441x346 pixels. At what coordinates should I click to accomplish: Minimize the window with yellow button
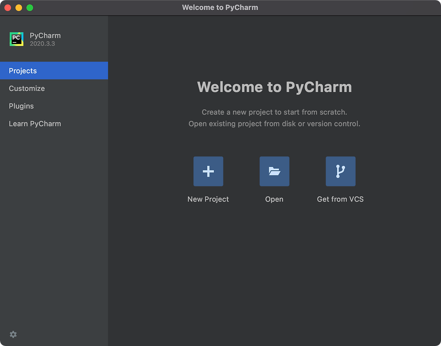pyautogui.click(x=19, y=7)
